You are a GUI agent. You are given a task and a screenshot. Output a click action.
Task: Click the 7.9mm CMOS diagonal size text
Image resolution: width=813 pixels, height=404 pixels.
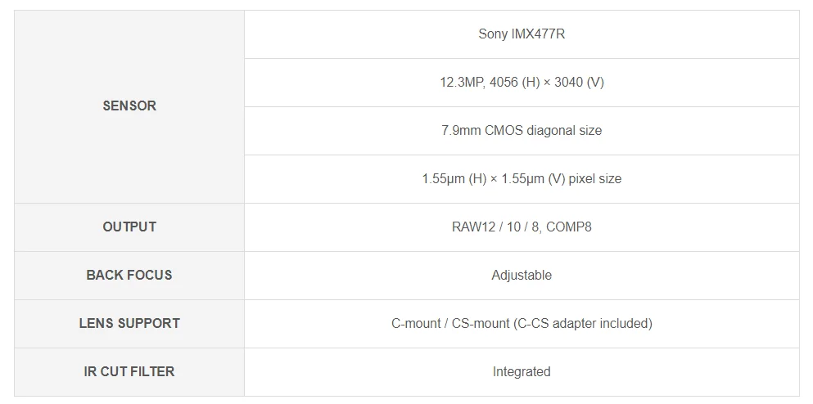(x=522, y=131)
